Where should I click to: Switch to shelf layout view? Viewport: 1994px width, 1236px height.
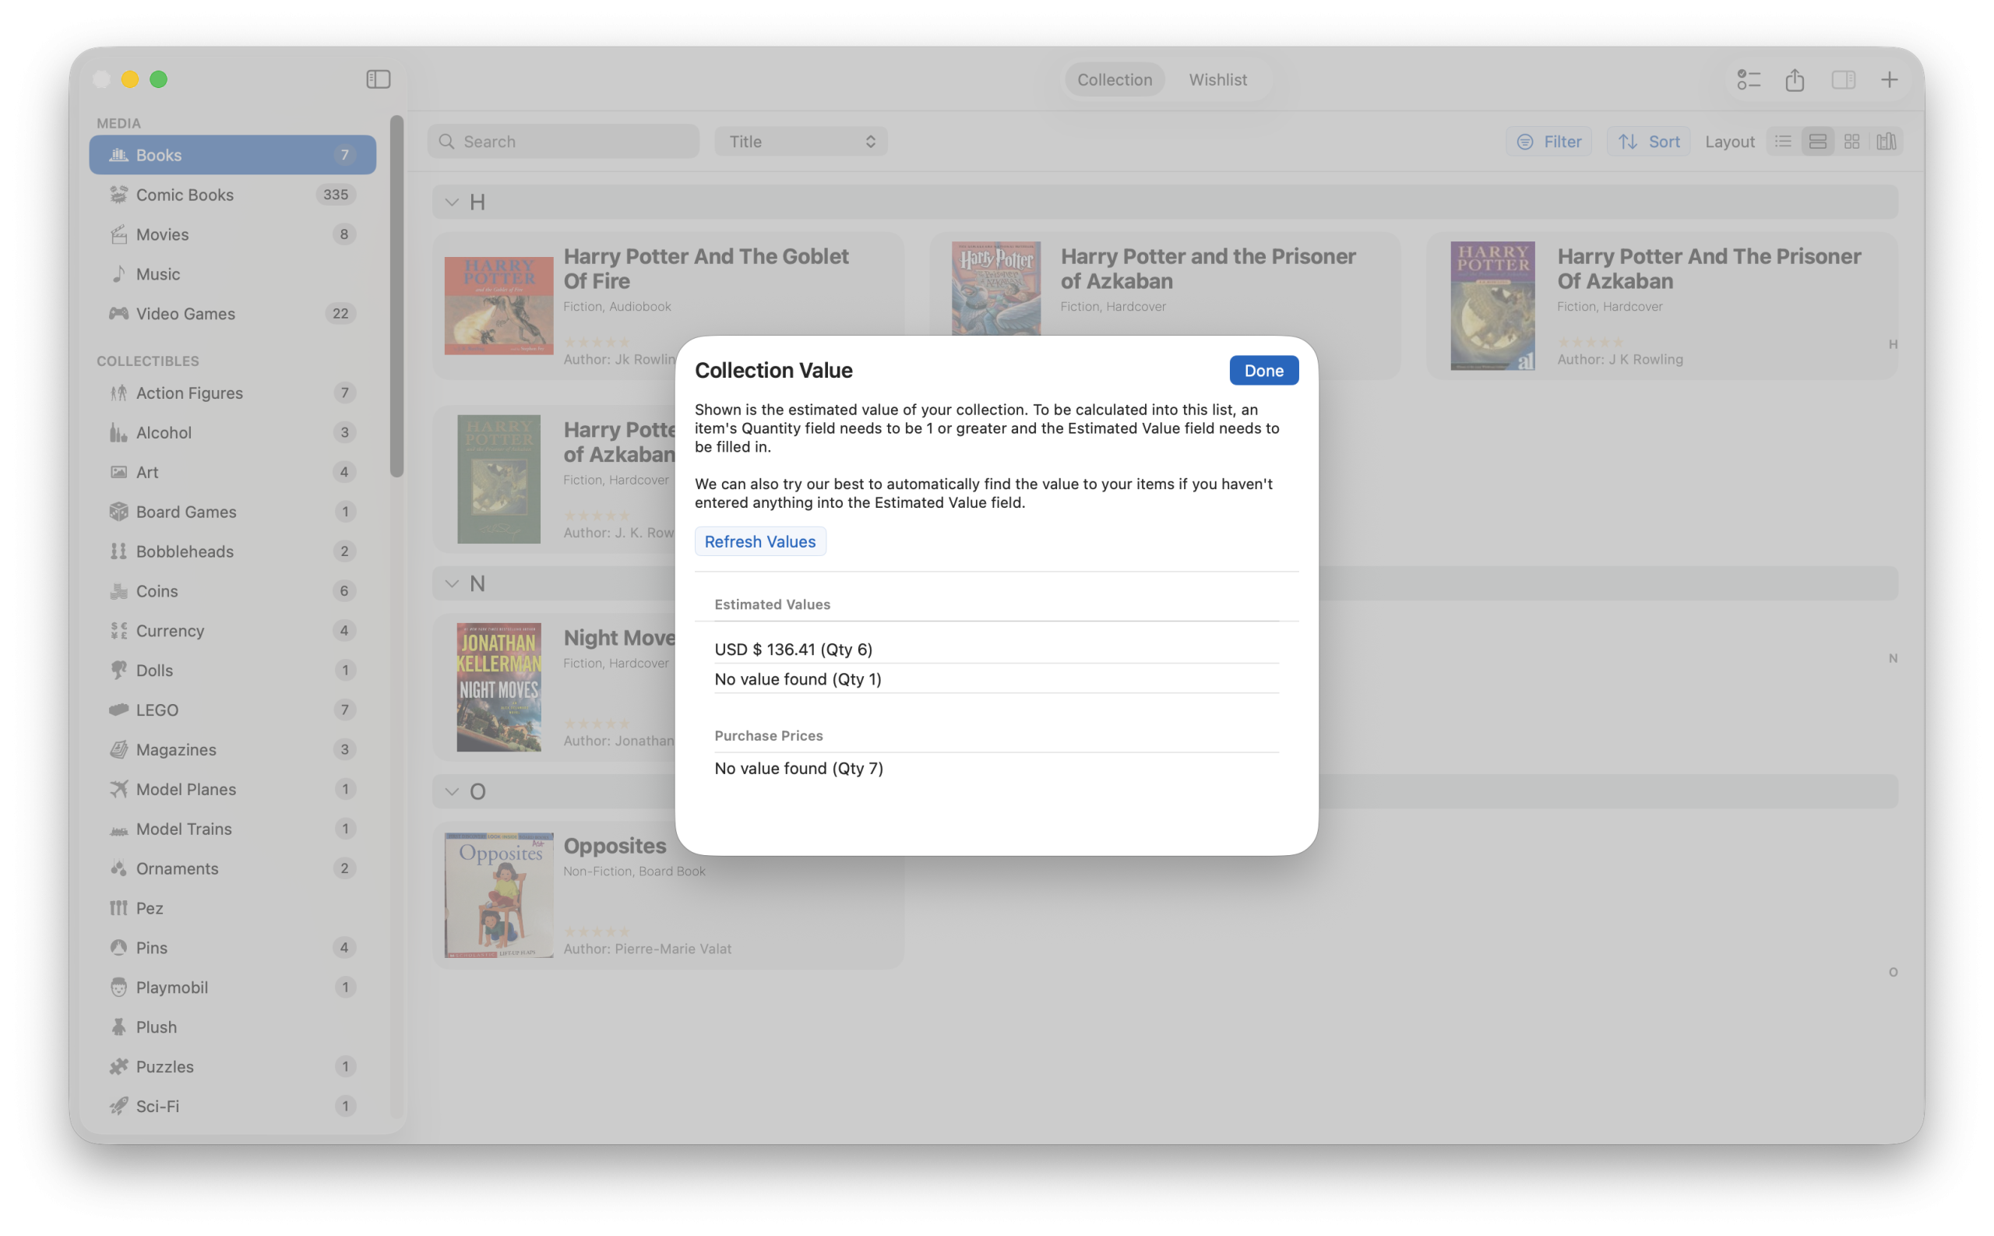tap(1886, 141)
